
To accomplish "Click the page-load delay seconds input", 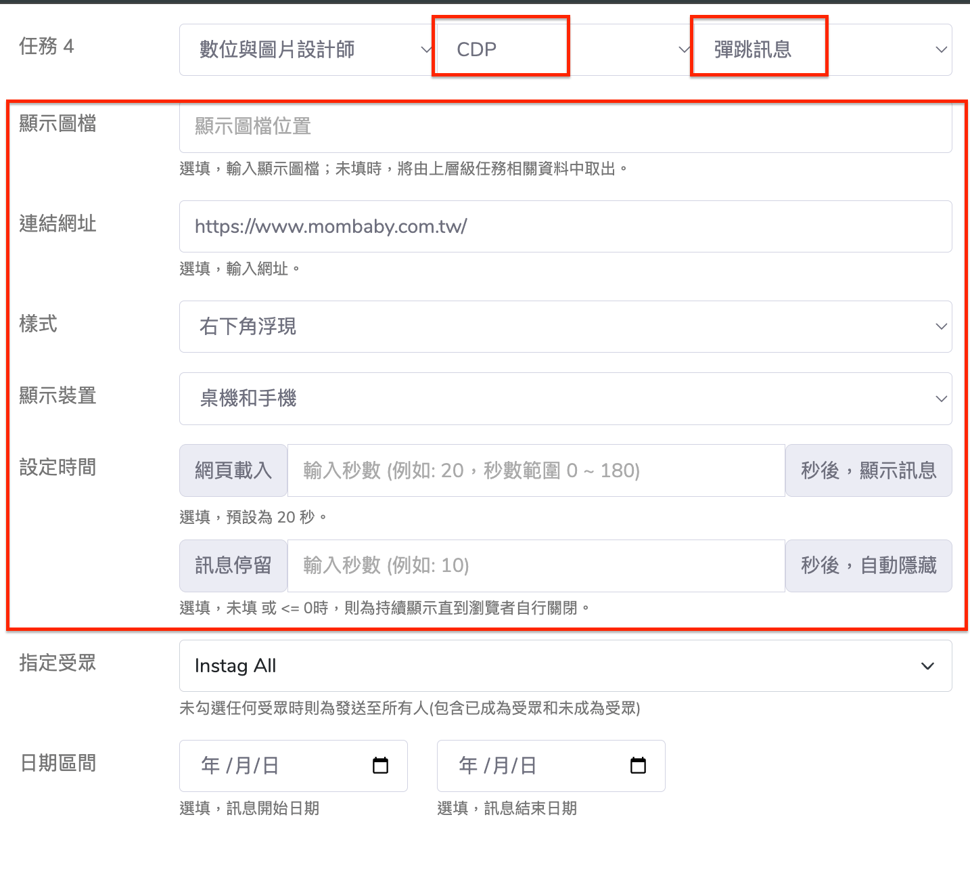I will coord(536,470).
